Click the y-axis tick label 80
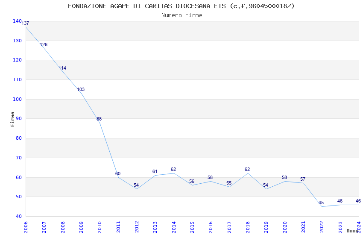The width and height of the screenshot is (363, 235). pyautogui.click(x=18, y=138)
